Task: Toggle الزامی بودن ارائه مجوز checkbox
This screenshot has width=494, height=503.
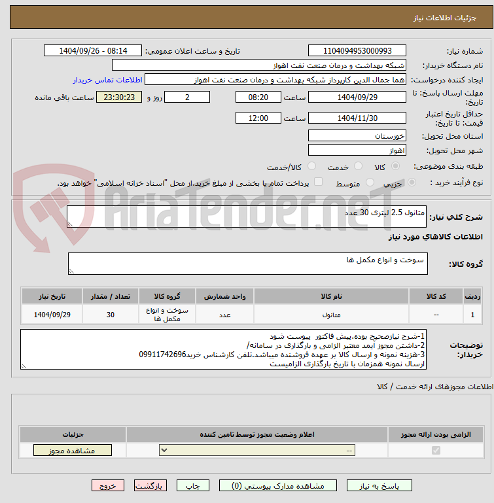Action: point(436,451)
